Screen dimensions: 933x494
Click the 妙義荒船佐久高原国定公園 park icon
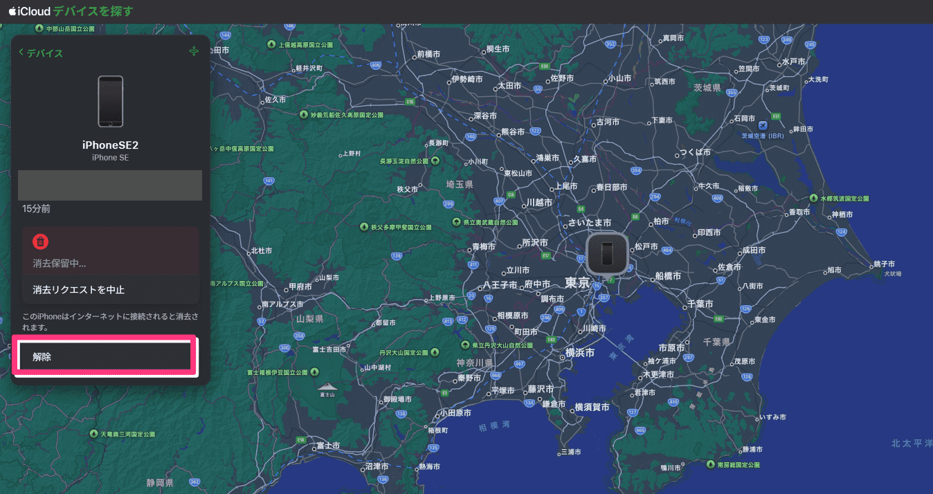(303, 113)
